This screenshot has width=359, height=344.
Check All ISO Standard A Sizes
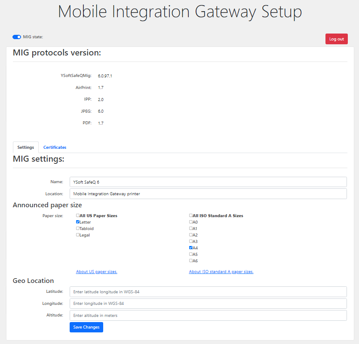(191, 215)
